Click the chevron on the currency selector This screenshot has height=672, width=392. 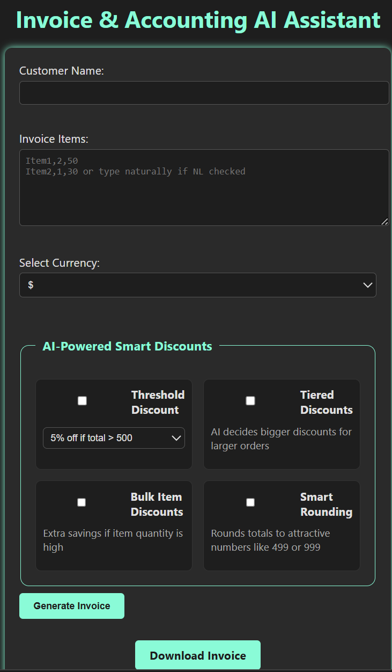368,285
